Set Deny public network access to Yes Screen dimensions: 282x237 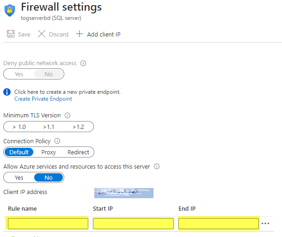pos(19,74)
